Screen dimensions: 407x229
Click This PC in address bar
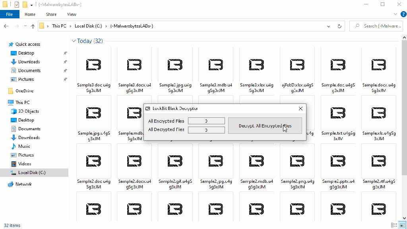(x=59, y=26)
